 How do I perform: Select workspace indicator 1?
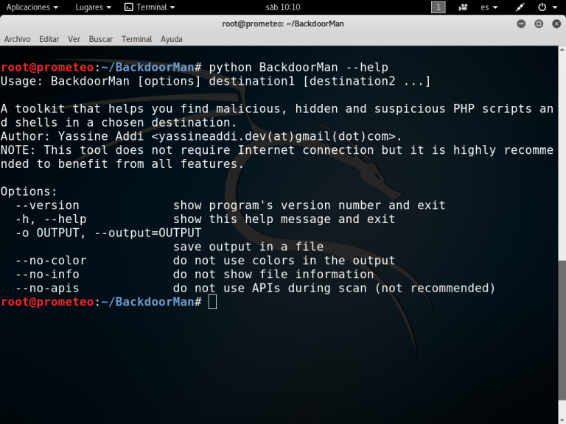[x=439, y=7]
